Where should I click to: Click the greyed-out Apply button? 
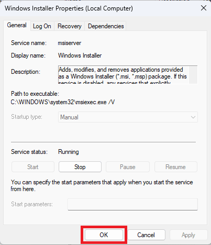(x=188, y=235)
